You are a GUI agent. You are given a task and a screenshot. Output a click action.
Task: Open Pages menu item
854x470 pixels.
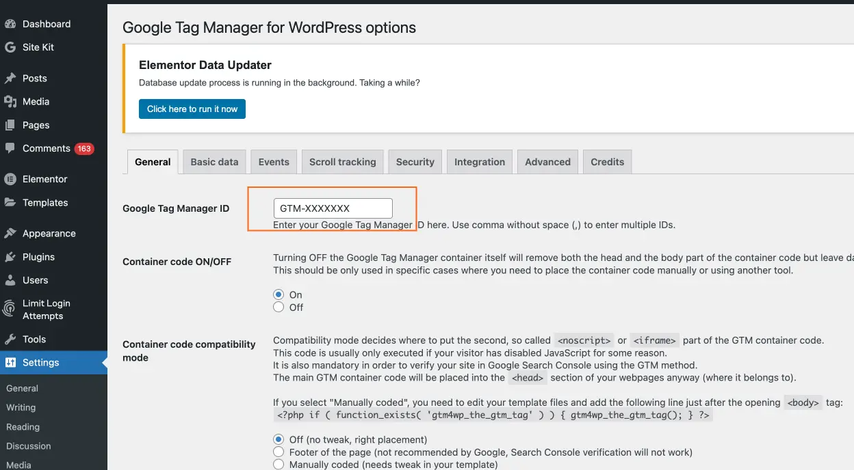pos(36,125)
